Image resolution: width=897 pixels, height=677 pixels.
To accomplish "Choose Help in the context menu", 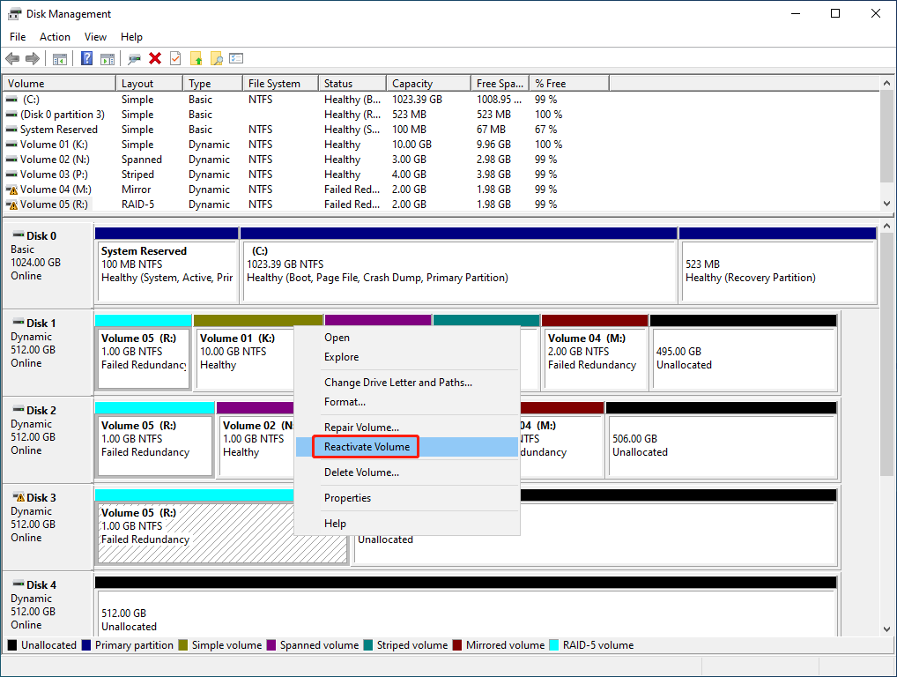I will click(407, 524).
